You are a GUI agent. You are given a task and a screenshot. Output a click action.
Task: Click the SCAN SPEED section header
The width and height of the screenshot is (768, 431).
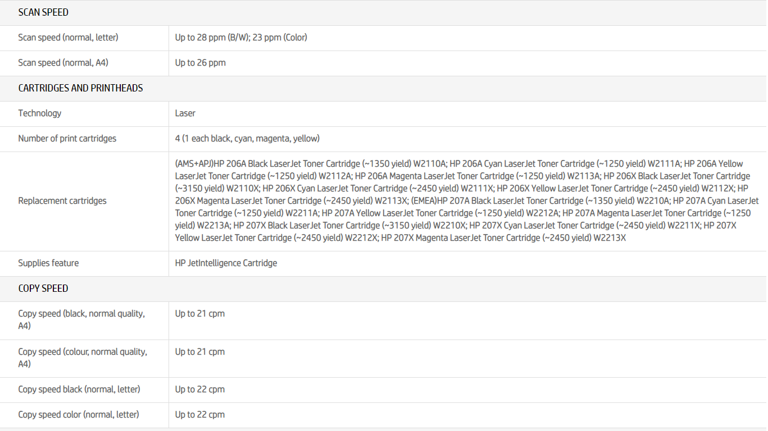point(43,12)
